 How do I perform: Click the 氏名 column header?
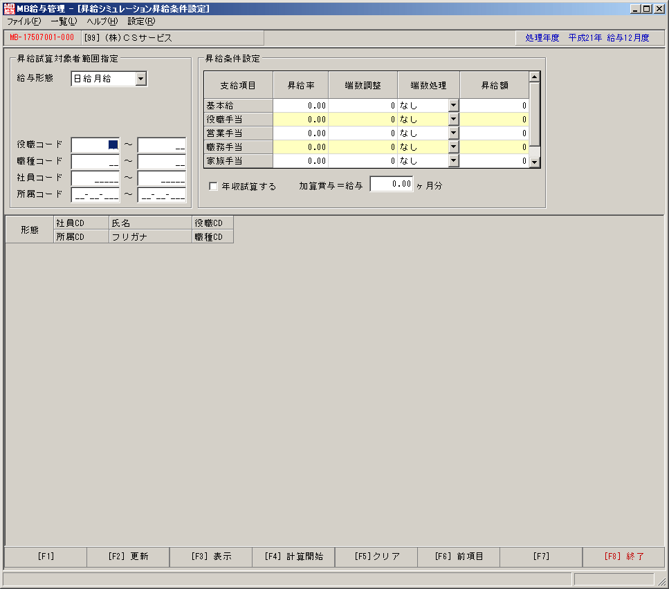(x=150, y=223)
